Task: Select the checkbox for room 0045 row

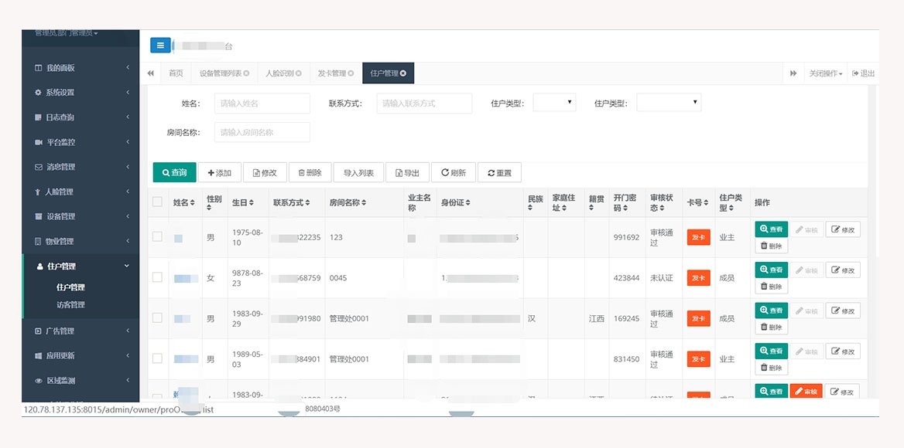Action: 158,277
